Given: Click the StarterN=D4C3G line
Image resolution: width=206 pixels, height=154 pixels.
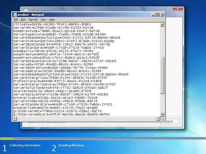Looking at the screenshot, I should pyautogui.click(x=52, y=91).
